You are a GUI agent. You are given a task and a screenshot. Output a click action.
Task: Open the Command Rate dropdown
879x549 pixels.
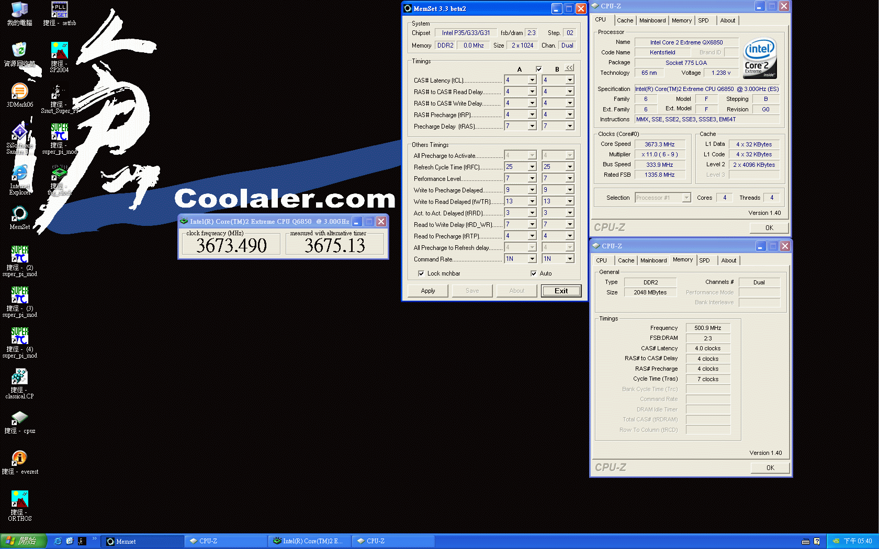532,259
